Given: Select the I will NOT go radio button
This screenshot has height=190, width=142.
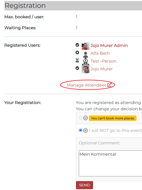Looking at the screenshot, I should [x=80, y=130].
